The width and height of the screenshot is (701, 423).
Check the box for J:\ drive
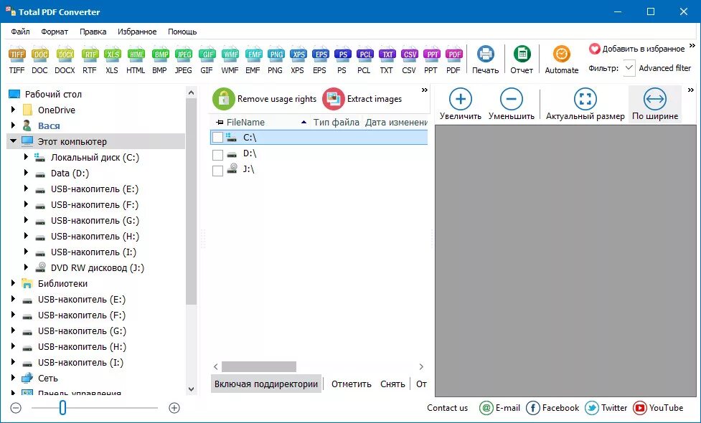point(217,171)
